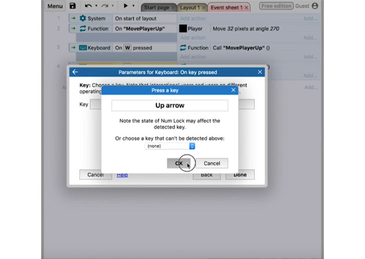Click 'Add action' under event 2
This screenshot has width=365, height=259.
pyautogui.click(x=193, y=37)
